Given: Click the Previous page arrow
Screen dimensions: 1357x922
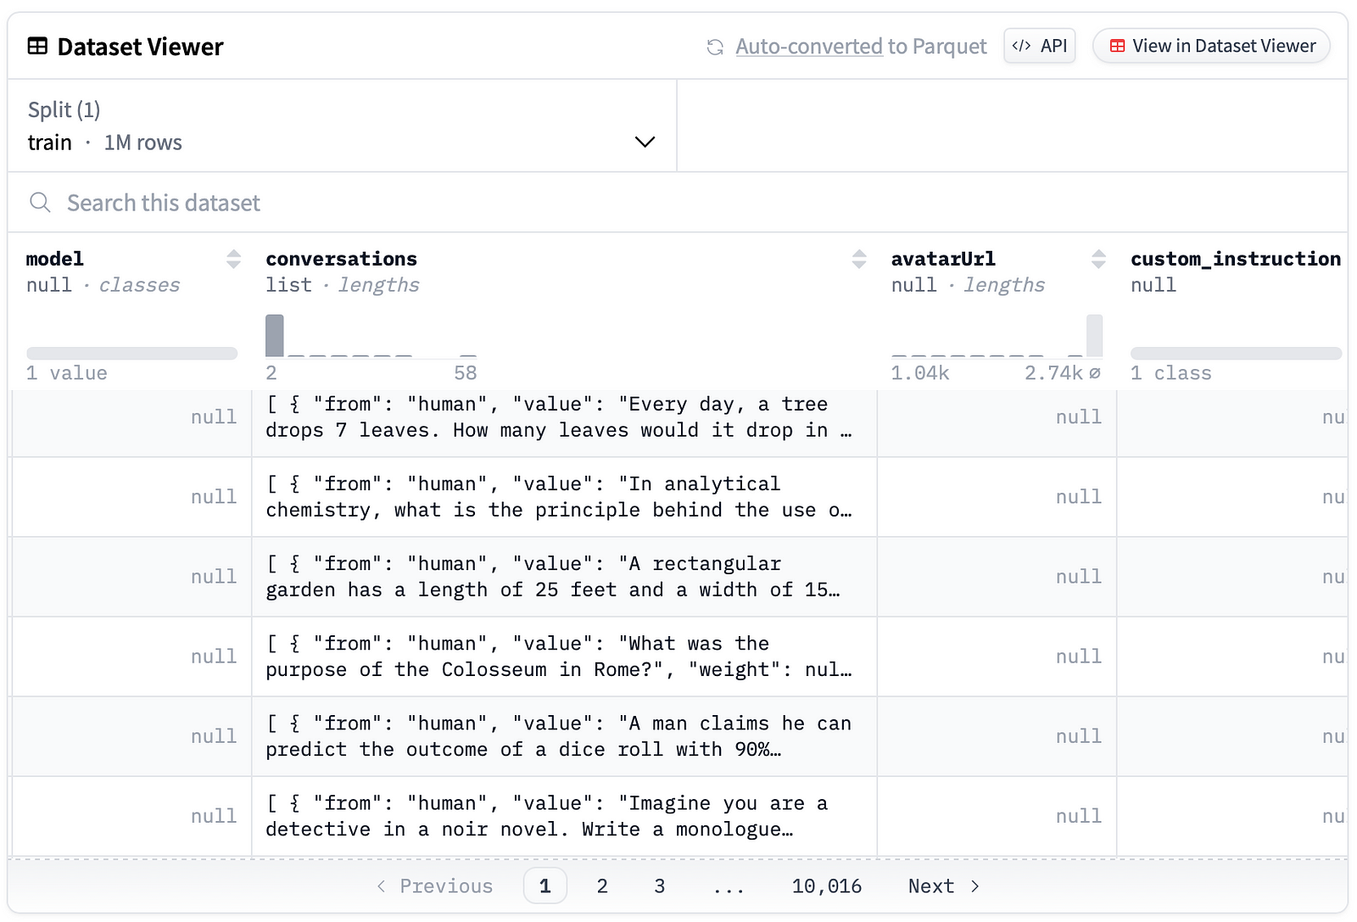Looking at the screenshot, I should click(382, 886).
